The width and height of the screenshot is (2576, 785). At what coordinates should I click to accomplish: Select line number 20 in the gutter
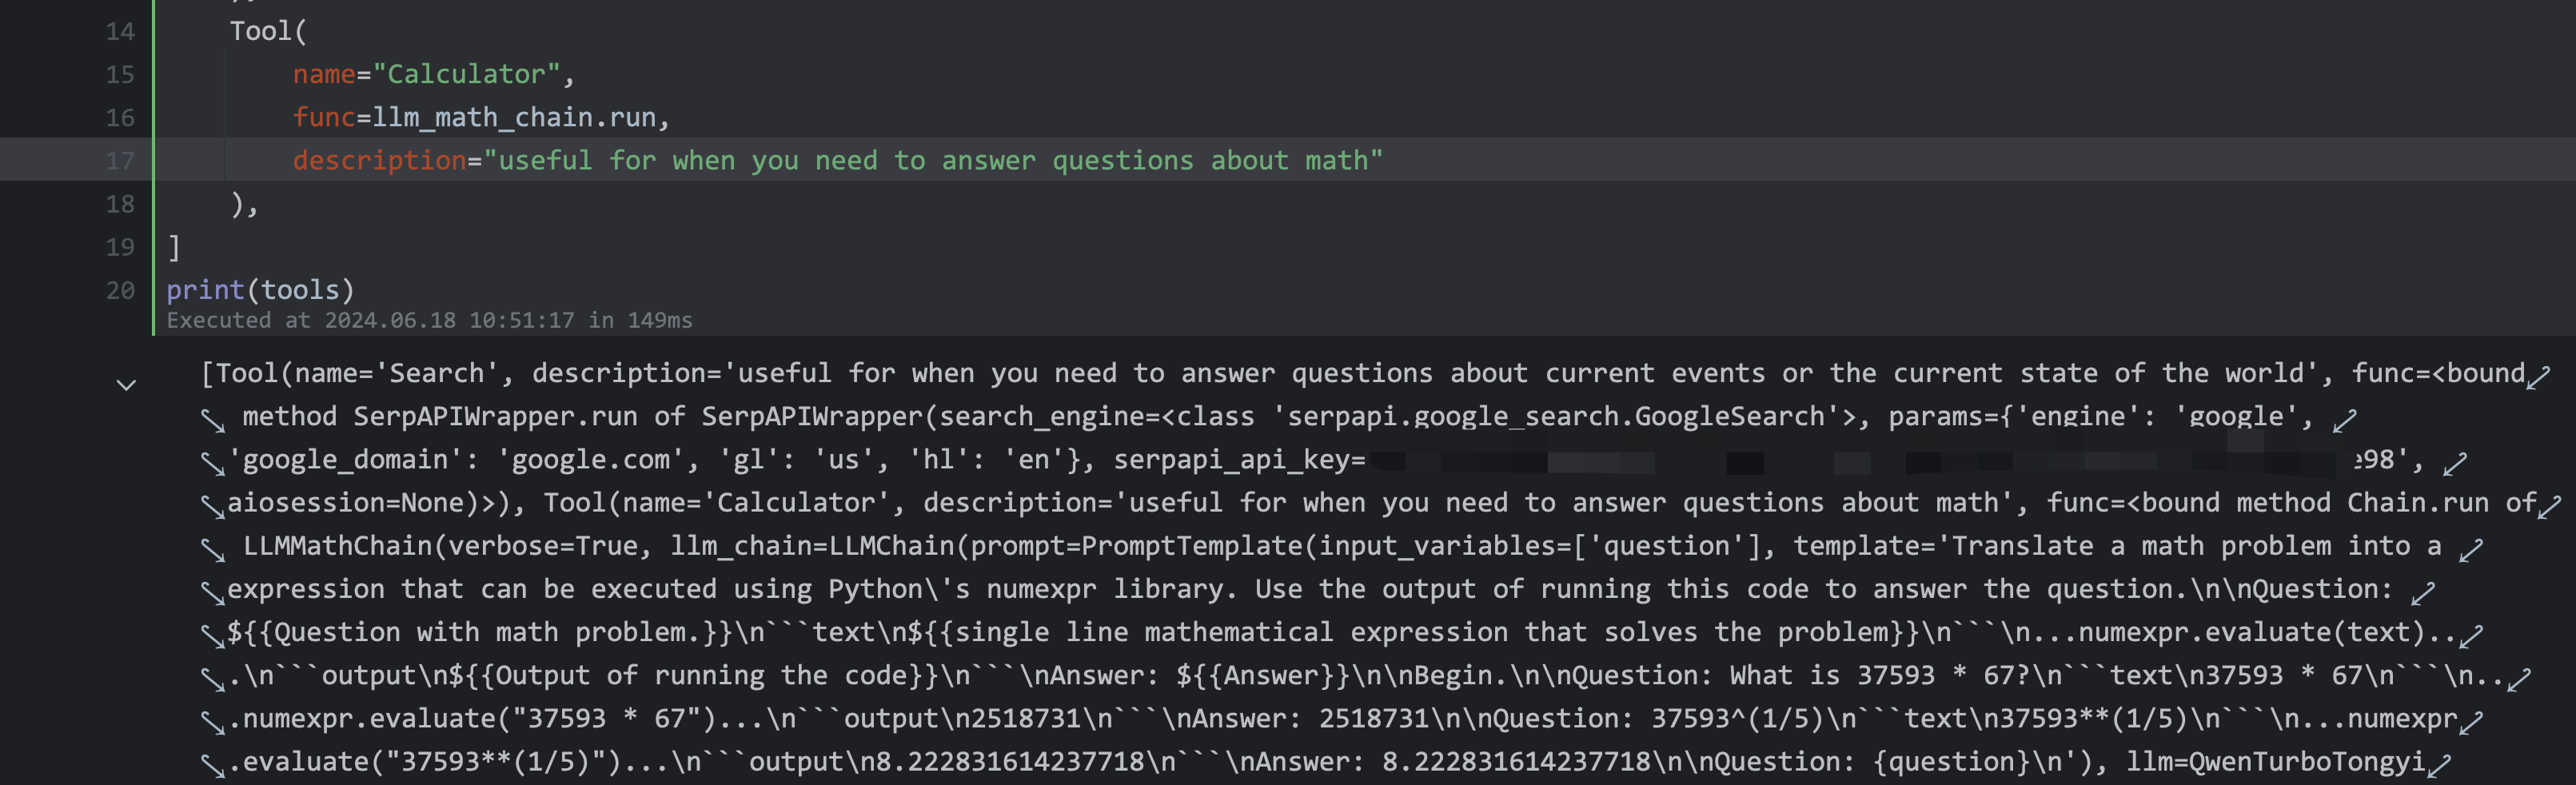120,290
